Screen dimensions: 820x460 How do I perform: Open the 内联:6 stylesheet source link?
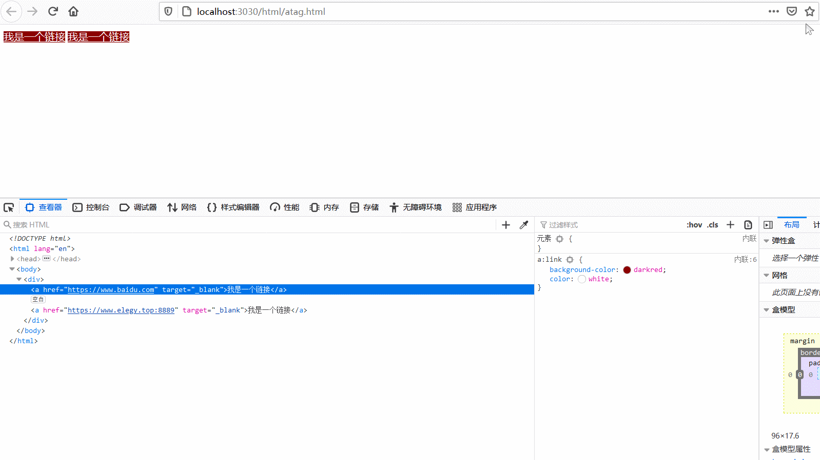coord(745,260)
